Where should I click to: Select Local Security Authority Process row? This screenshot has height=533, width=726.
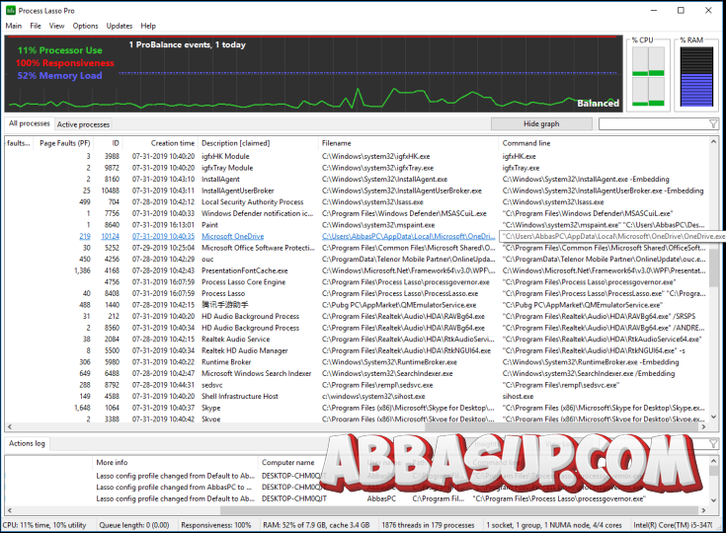click(357, 202)
